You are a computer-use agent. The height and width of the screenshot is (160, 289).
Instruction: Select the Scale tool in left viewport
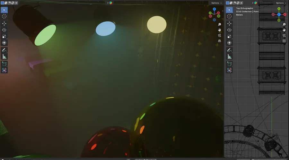(4, 36)
